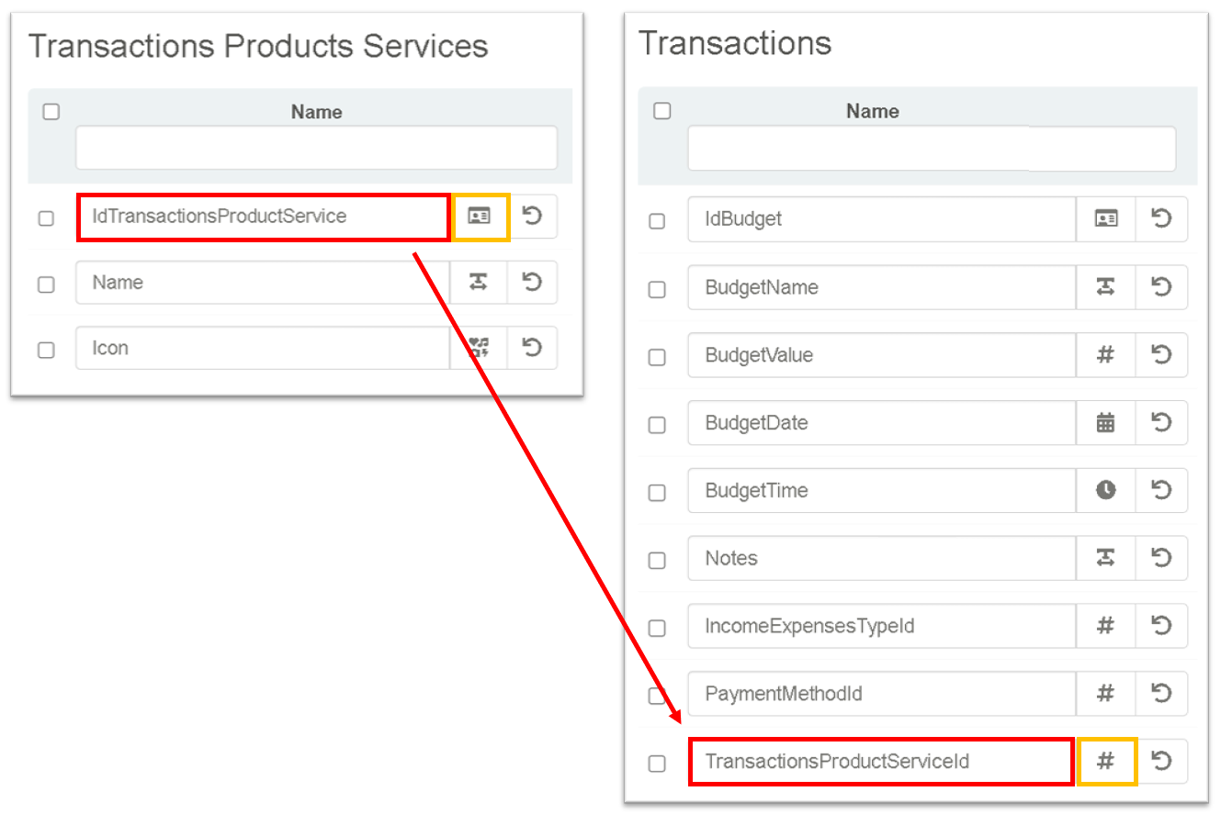
Task: Click number type icon beside BudgetValue
Action: pyautogui.click(x=1106, y=355)
